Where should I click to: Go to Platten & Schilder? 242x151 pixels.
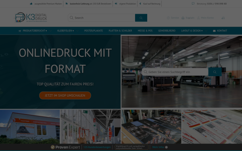click(x=120, y=31)
